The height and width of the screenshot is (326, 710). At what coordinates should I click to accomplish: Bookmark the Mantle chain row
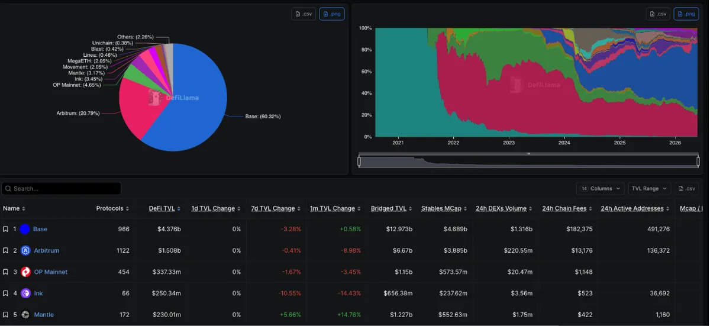(x=5, y=315)
